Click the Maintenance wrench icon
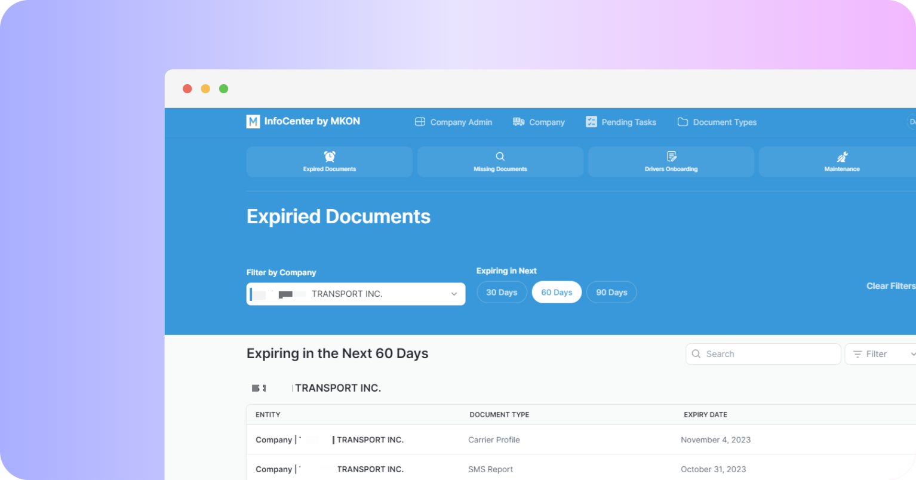The width and height of the screenshot is (916, 480). tap(843, 157)
